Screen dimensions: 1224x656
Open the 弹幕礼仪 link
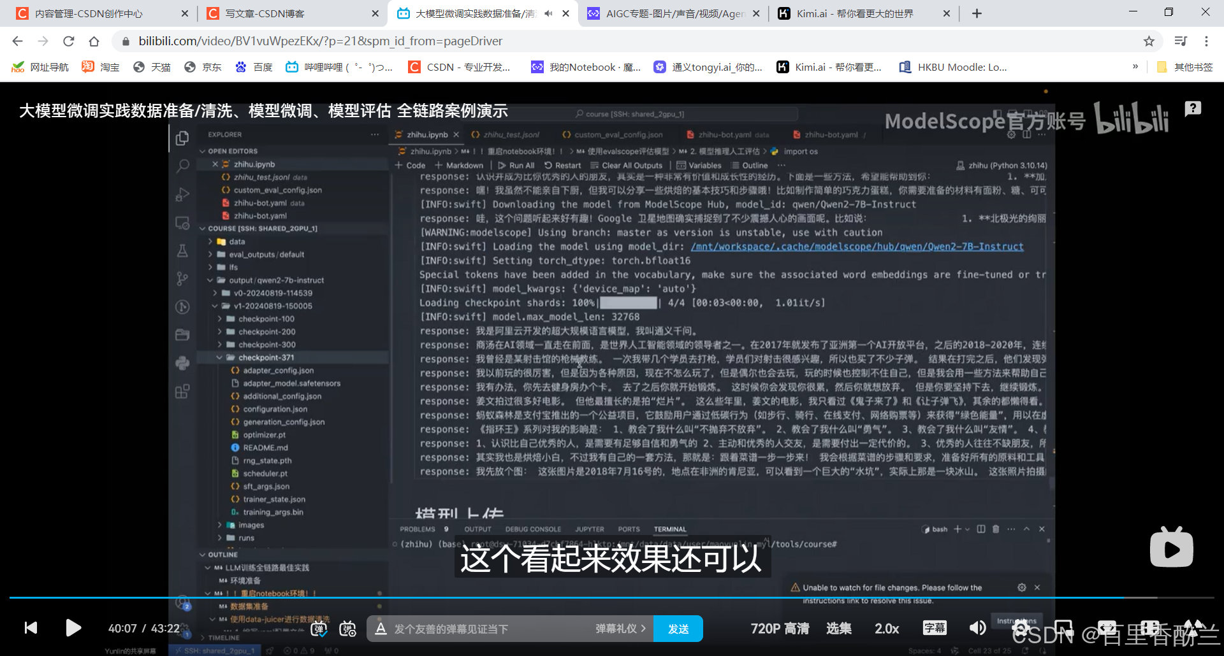(x=620, y=629)
